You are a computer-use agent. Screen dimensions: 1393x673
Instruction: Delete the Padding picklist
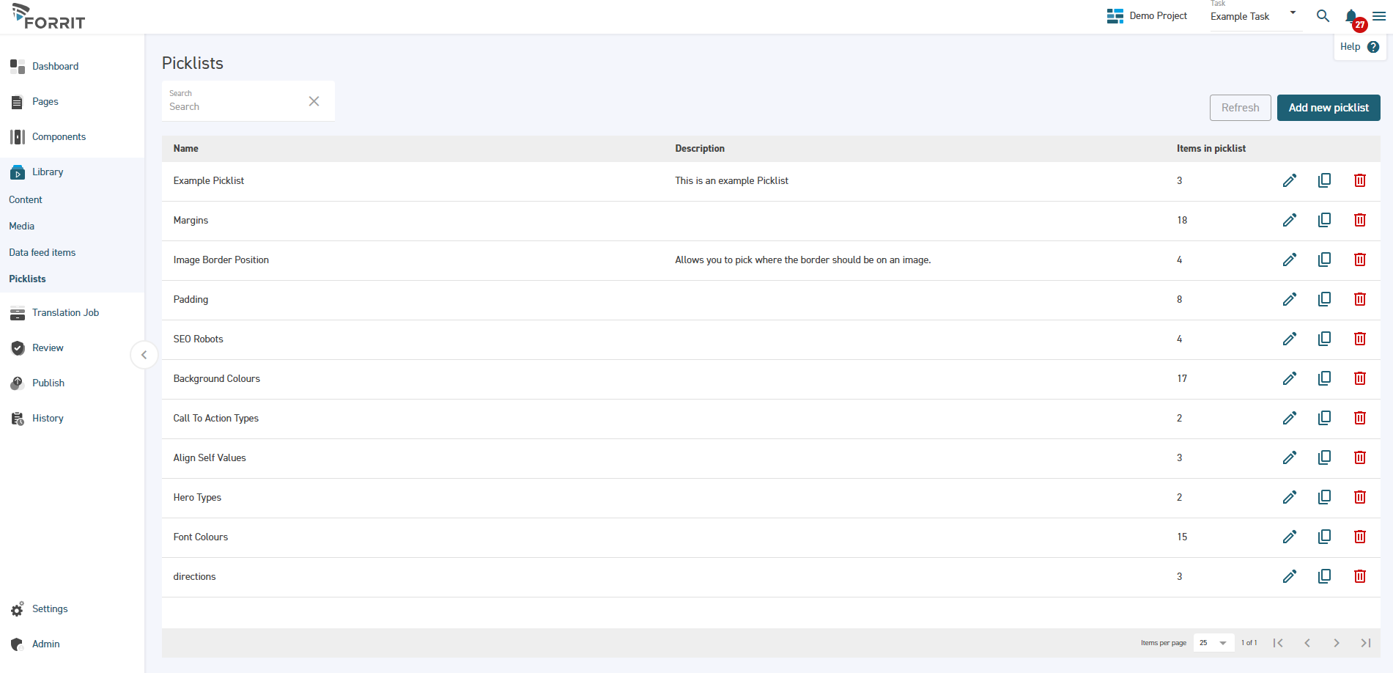click(x=1359, y=299)
